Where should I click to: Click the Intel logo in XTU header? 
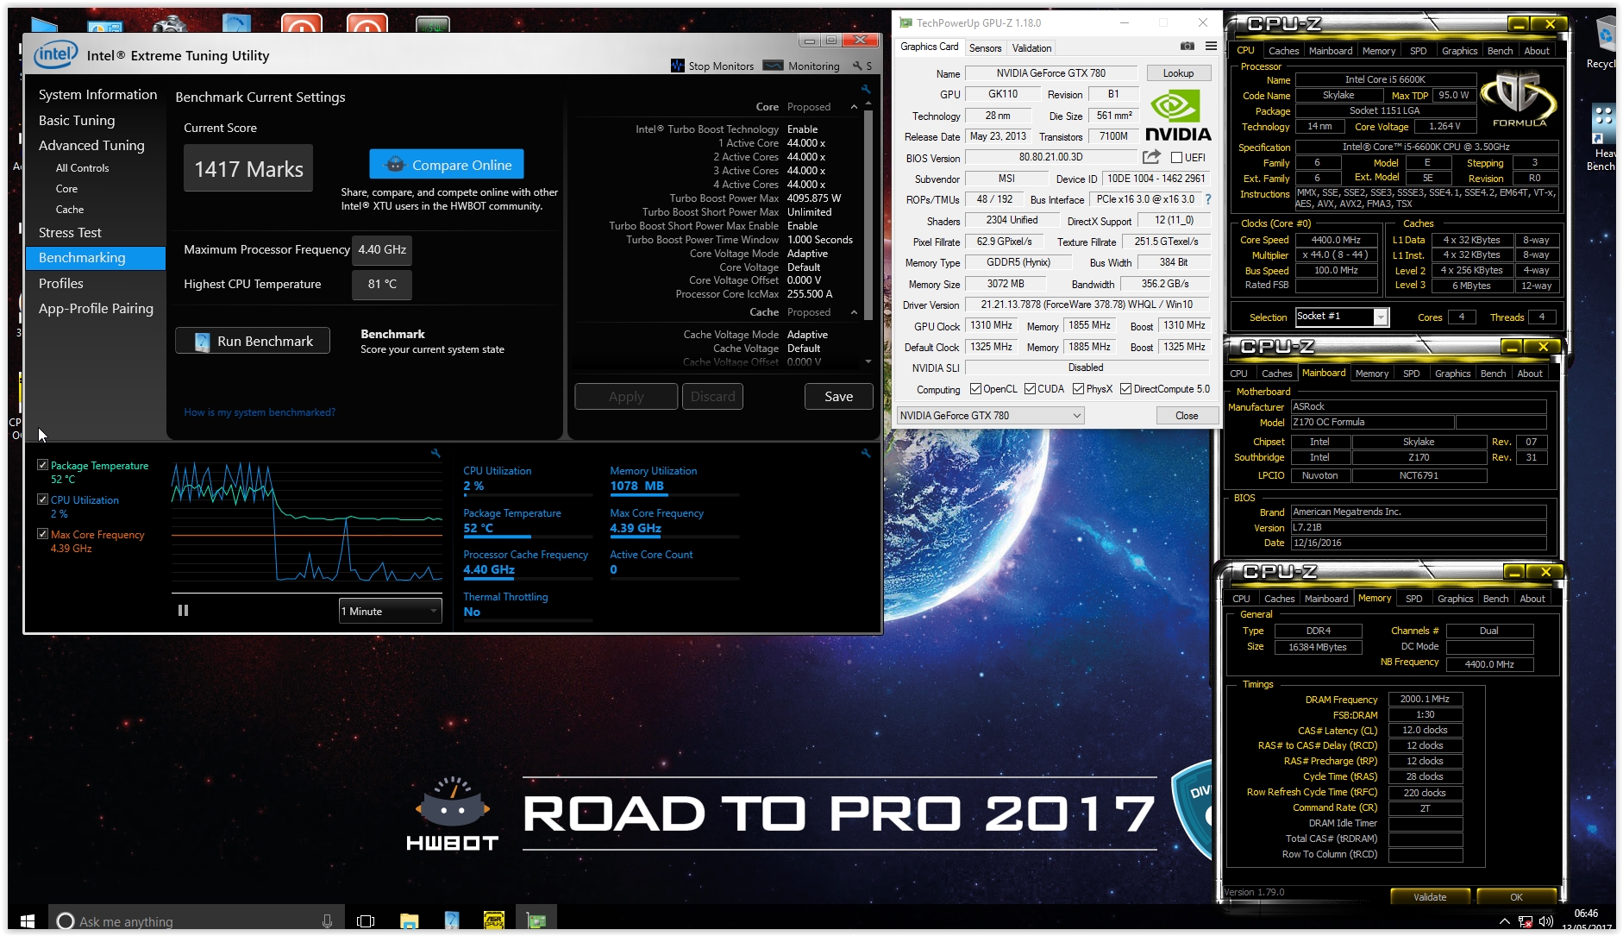55,55
